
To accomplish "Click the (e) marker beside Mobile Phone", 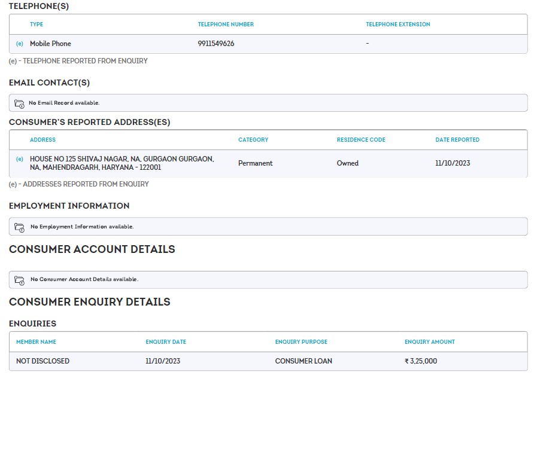I will [x=19, y=44].
